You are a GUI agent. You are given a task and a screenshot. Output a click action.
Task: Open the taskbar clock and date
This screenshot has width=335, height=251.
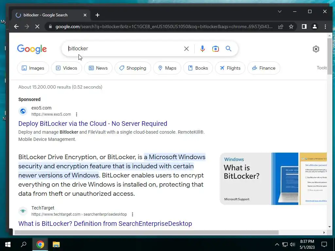coord(307,244)
